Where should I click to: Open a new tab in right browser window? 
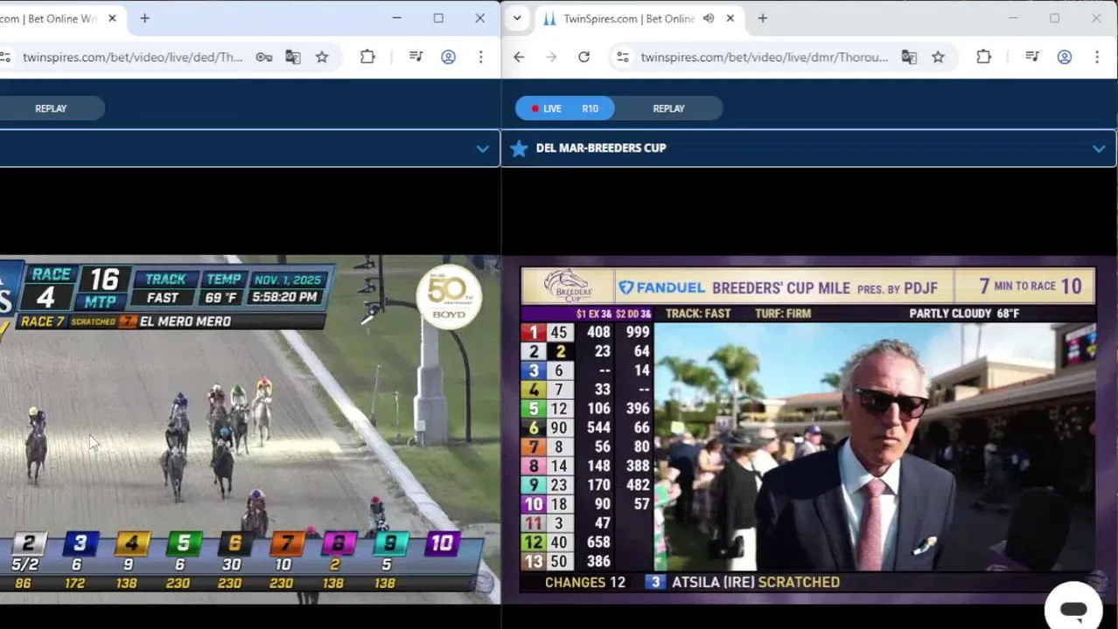tap(763, 18)
